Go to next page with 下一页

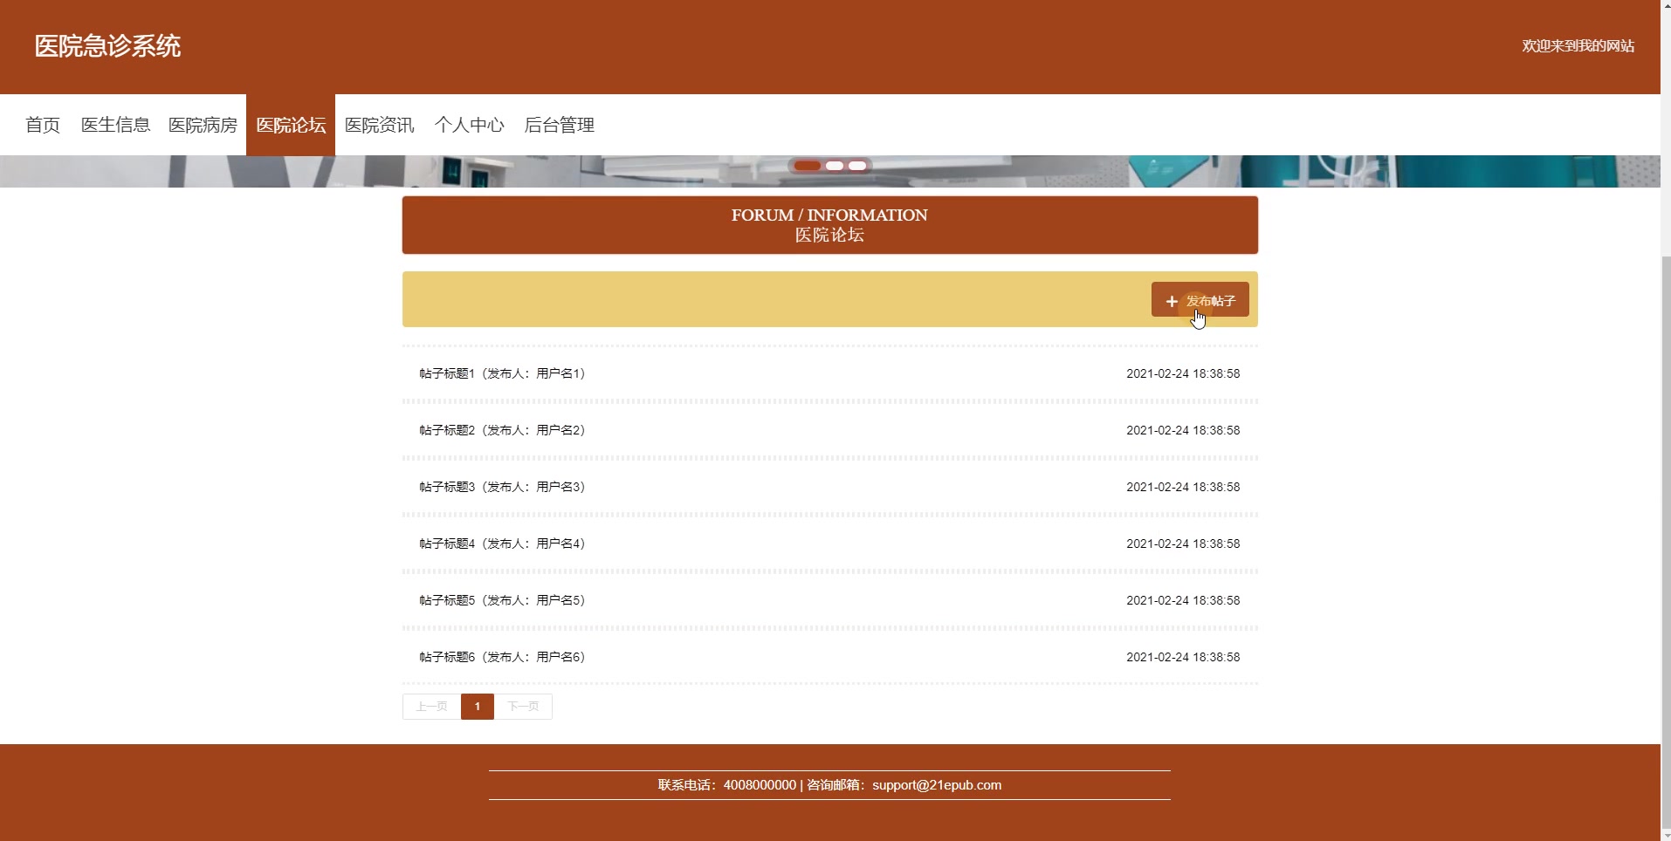(524, 707)
